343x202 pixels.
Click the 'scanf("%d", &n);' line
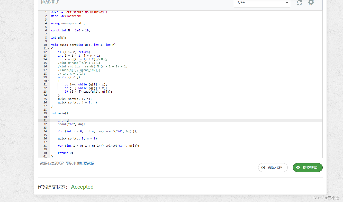click(x=71, y=124)
